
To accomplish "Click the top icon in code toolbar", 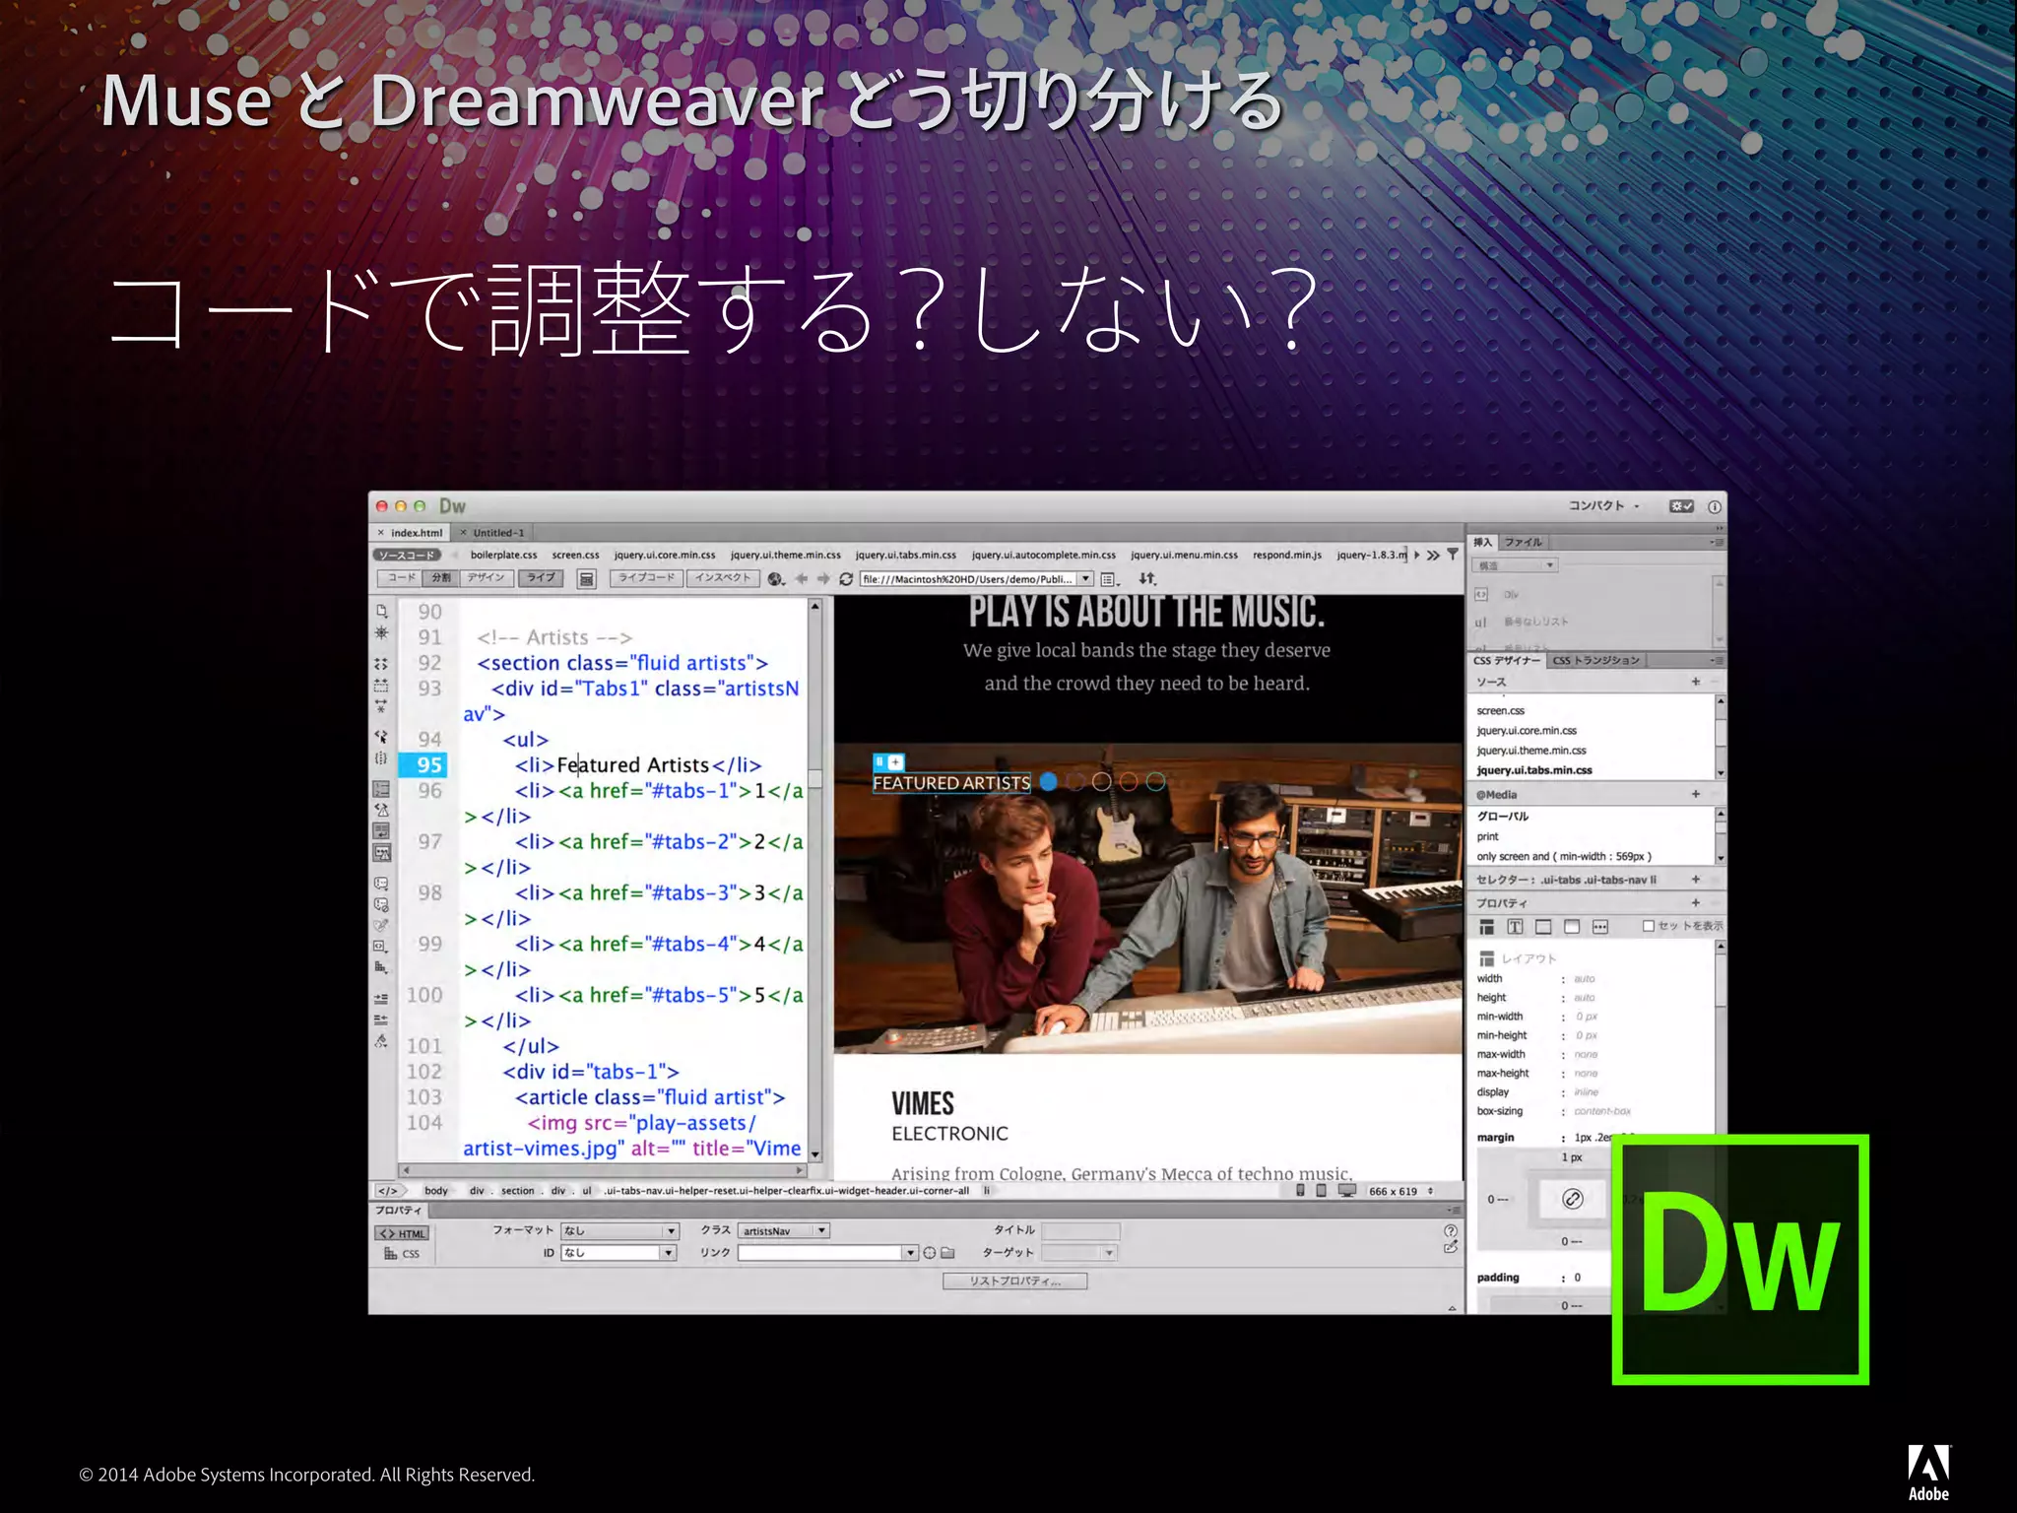I will point(382,612).
